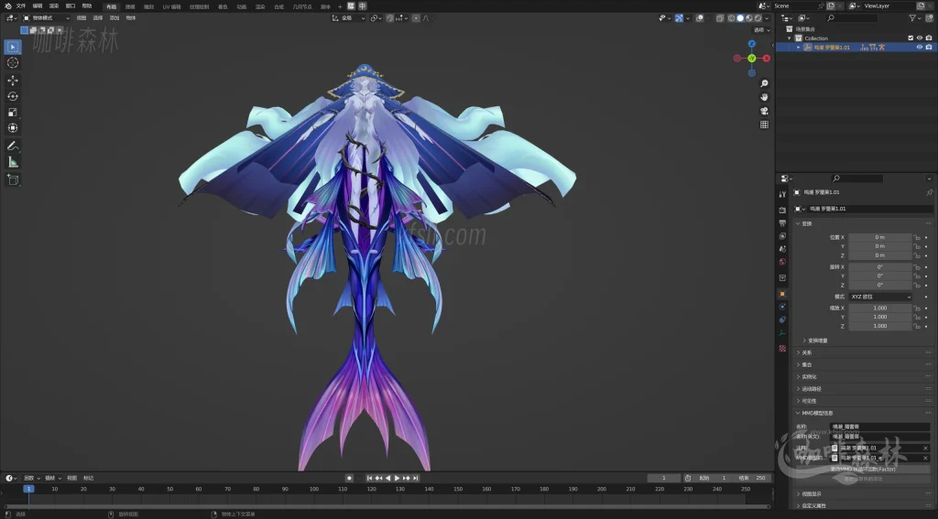Jump to timeline start button
This screenshot has height=519, width=938.
(x=369, y=479)
